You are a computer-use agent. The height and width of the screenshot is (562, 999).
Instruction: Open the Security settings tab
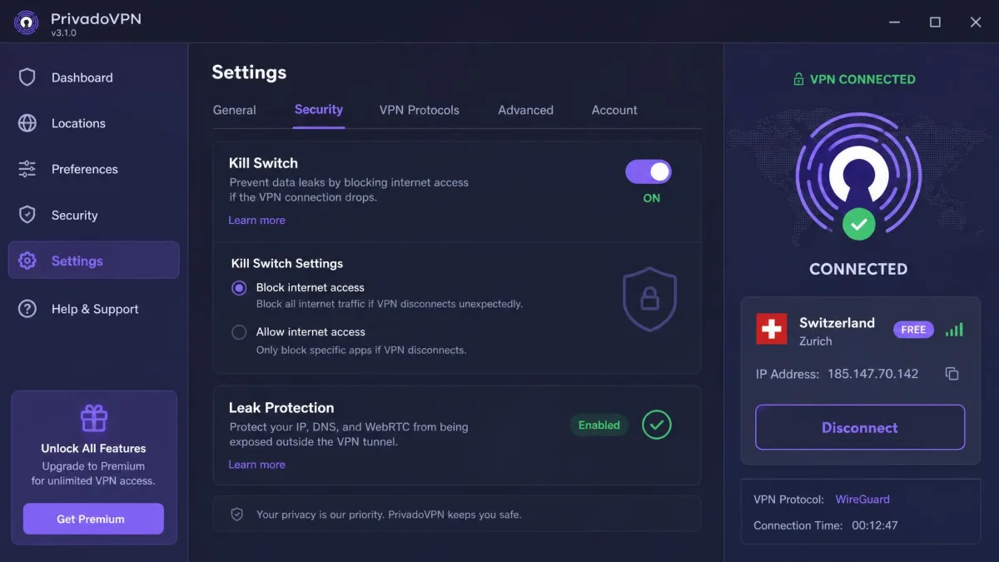click(x=319, y=110)
